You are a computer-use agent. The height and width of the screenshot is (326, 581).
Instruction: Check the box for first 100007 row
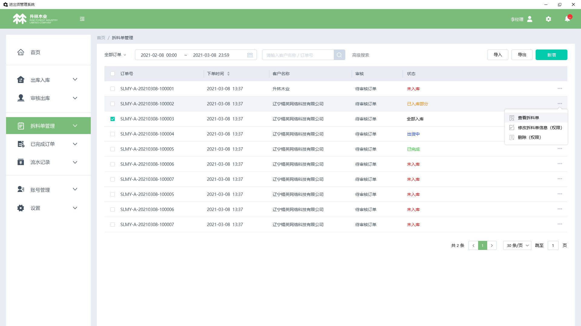113,179
